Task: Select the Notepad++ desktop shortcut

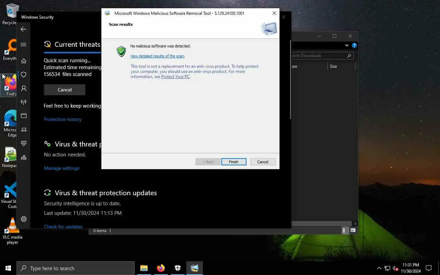Action: (10, 157)
